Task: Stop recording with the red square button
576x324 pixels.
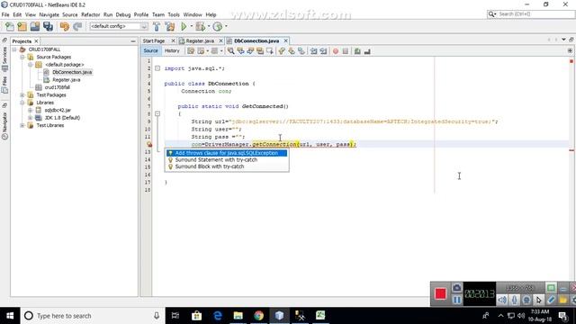Action: (x=440, y=293)
